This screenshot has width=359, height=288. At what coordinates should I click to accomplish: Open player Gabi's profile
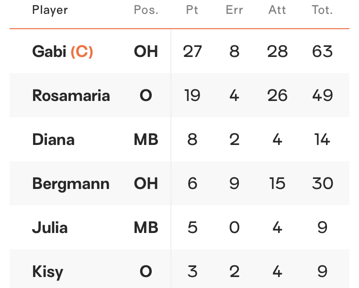49,51
